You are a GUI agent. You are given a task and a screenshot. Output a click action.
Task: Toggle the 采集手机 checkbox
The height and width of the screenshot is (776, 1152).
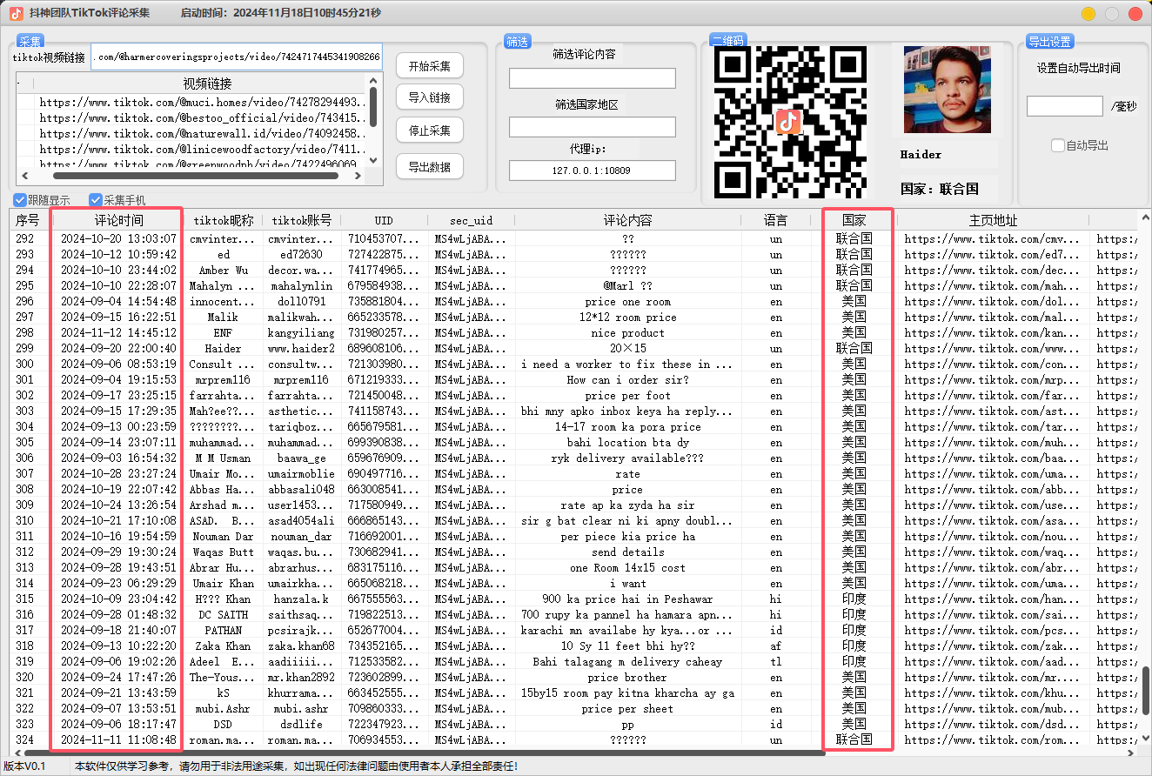pyautogui.click(x=96, y=200)
